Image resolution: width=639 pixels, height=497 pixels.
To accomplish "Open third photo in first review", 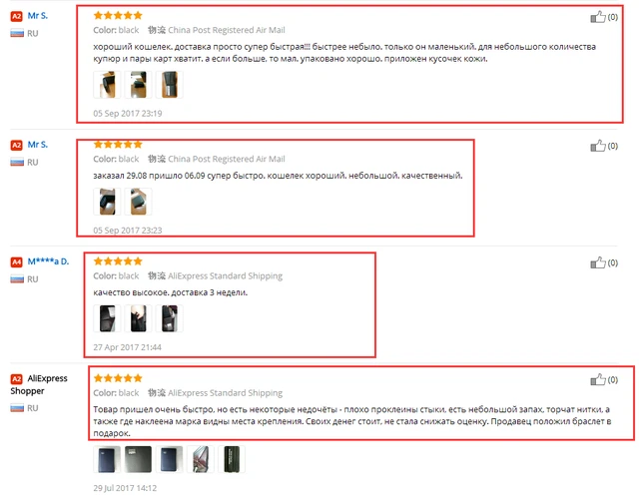I will click(169, 85).
